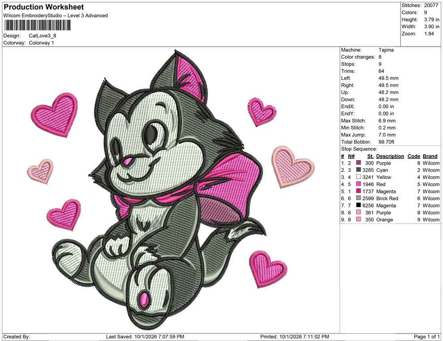Click the Down extent label

pos(348,99)
